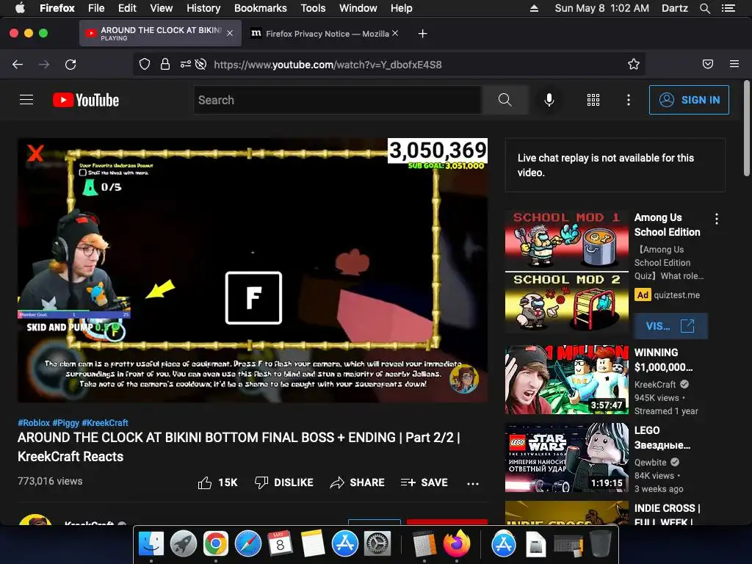Open Control Center list icon
This screenshot has height=564, width=752.
(728, 8)
